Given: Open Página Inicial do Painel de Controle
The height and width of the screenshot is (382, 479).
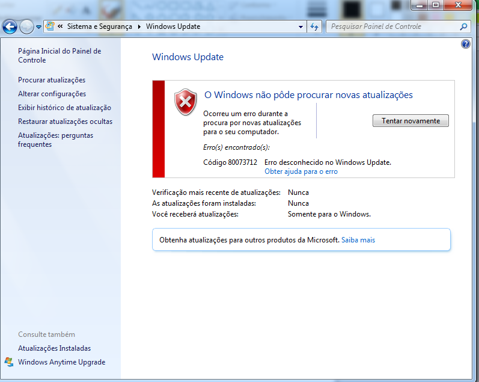Looking at the screenshot, I should [59, 55].
